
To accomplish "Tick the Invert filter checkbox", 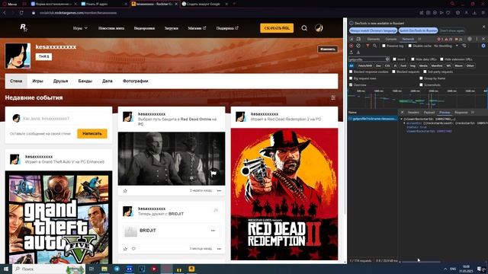I will (x=394, y=59).
